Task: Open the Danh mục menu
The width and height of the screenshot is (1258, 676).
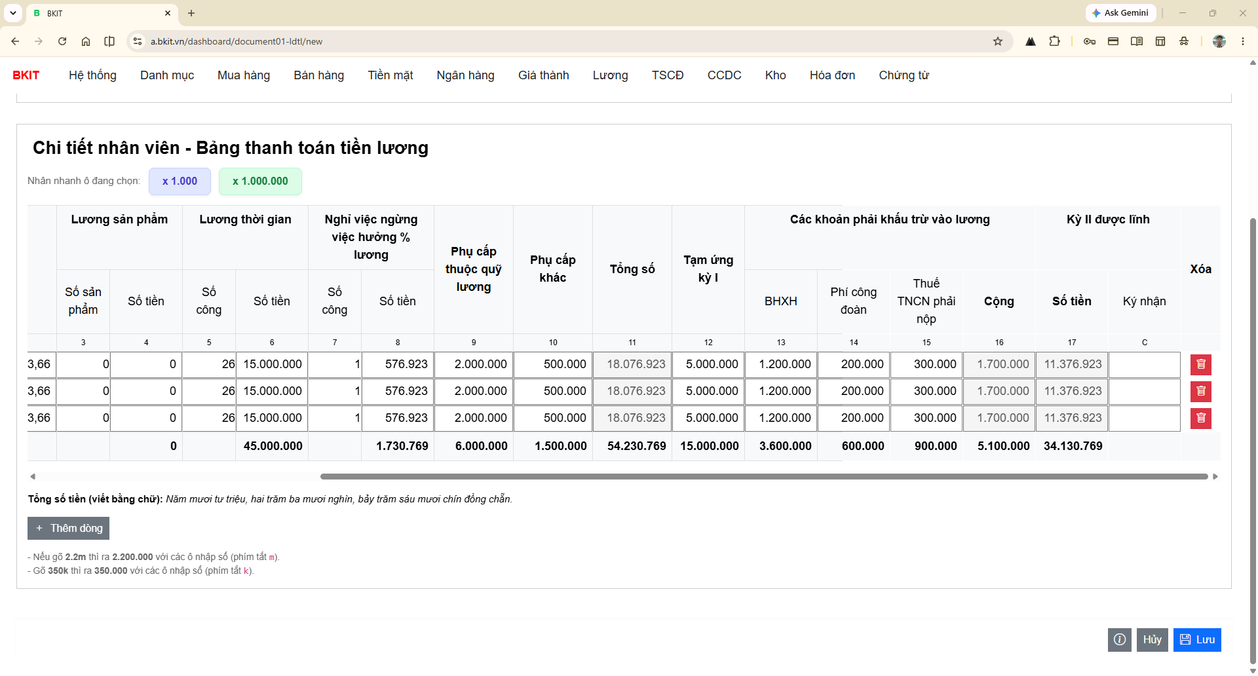Action: [x=167, y=75]
